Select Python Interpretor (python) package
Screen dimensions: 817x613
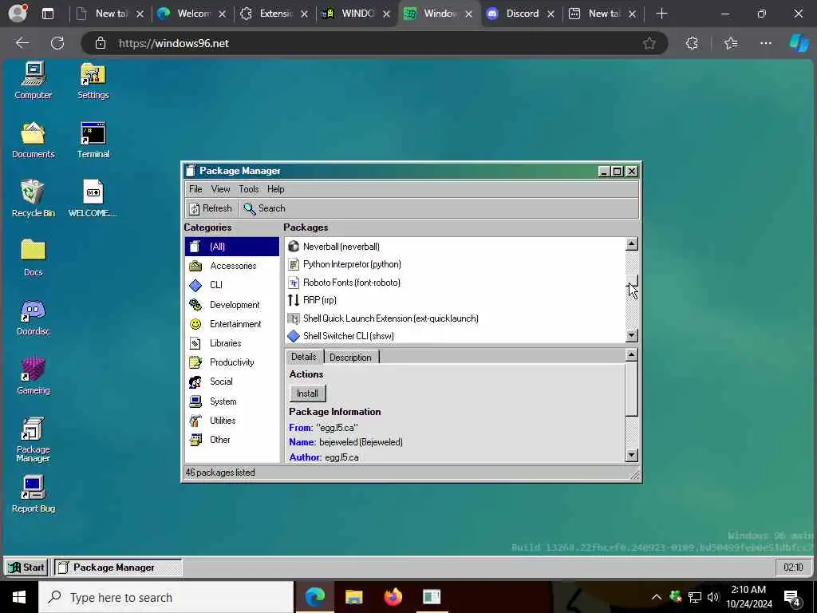(x=456, y=264)
